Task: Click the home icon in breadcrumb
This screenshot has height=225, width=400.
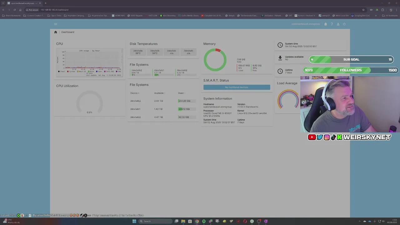Action: [56, 32]
